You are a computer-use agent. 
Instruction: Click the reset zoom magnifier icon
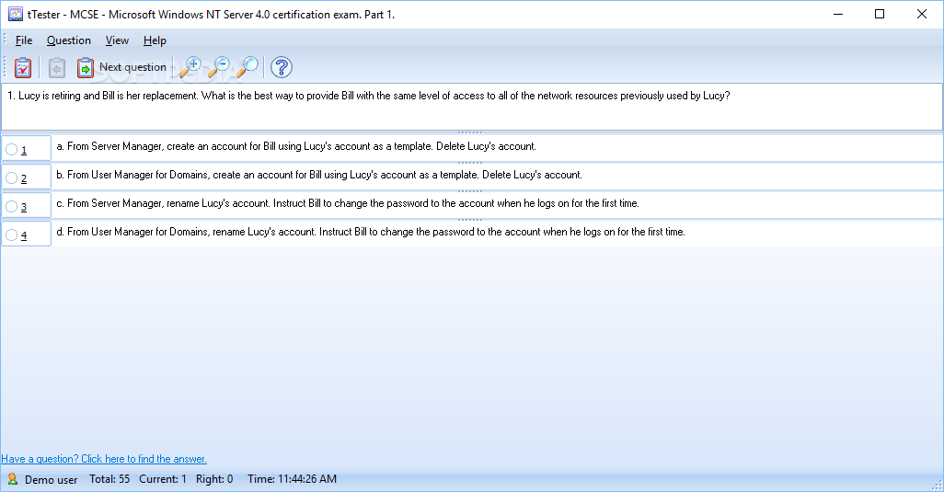(x=247, y=67)
